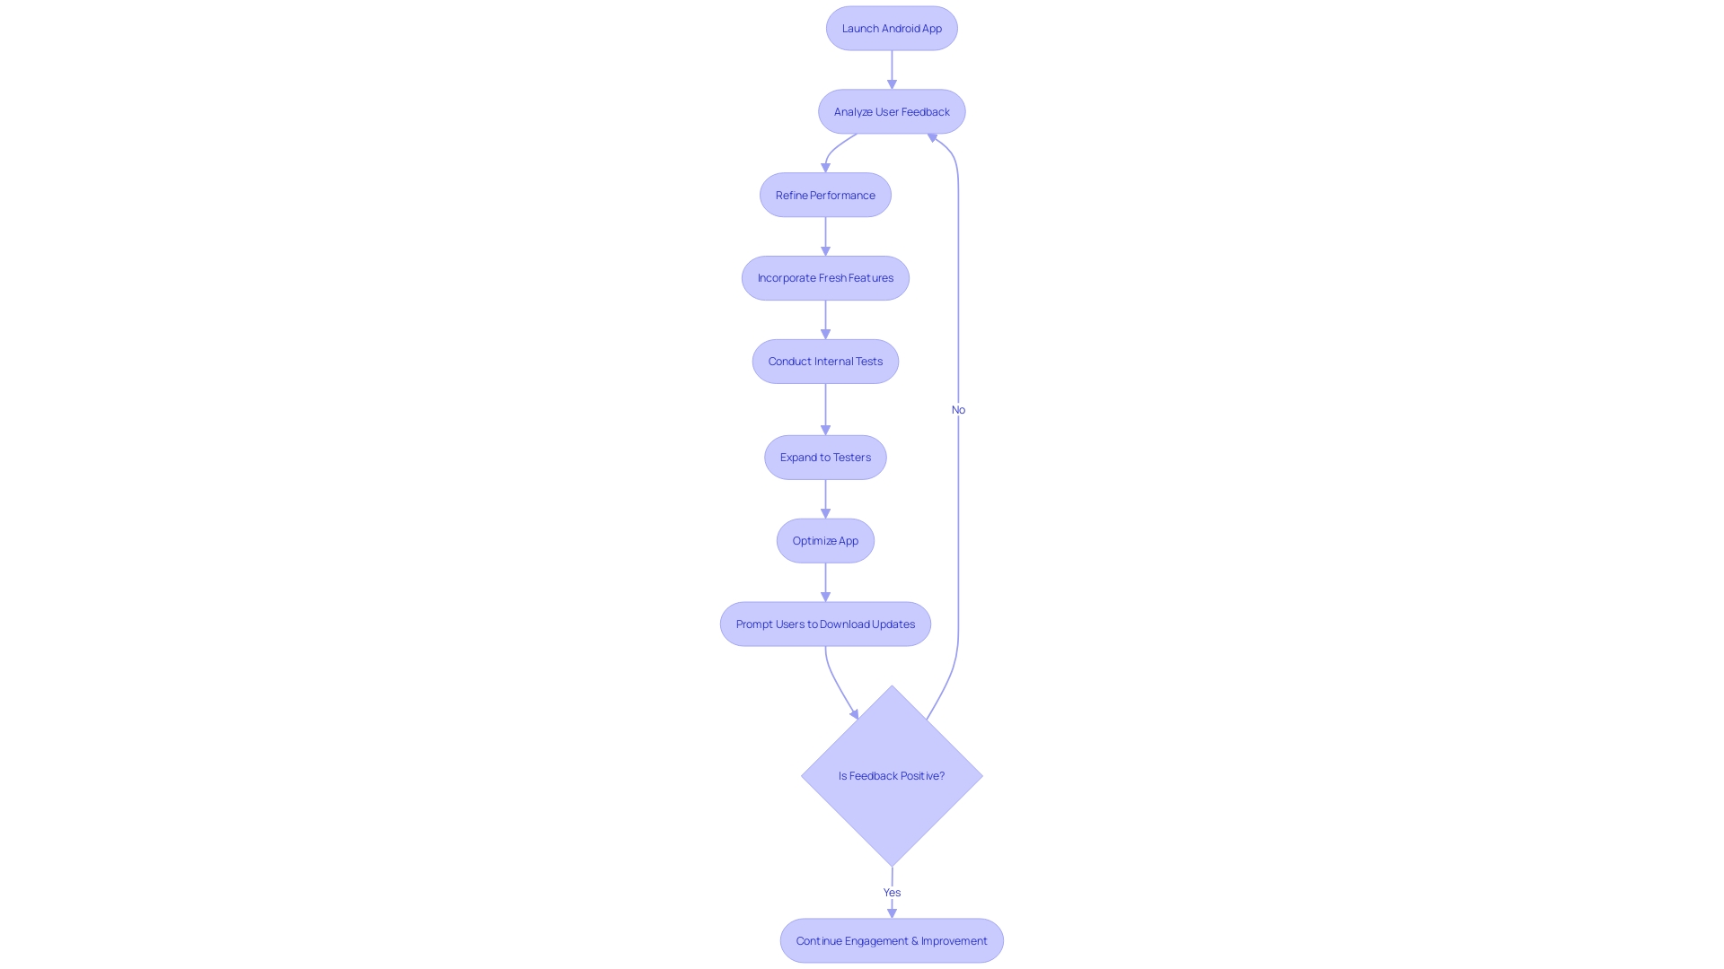Click the Conduct Internal Tests node
Viewport: 1724px width, 969px height.
tap(825, 361)
